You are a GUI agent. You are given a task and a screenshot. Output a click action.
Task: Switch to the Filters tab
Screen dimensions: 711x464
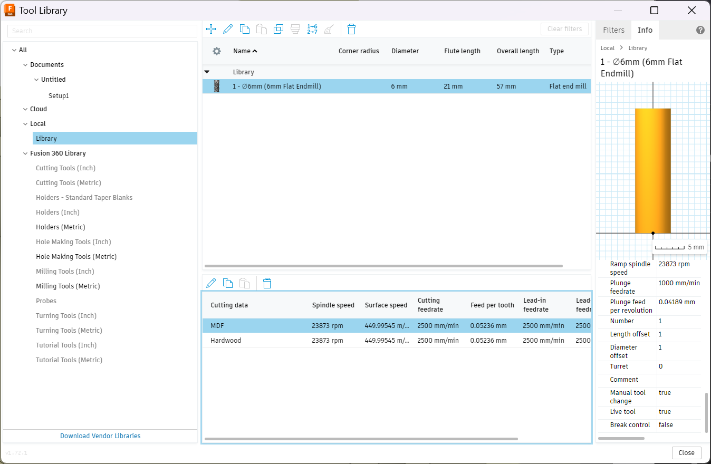[613, 30]
